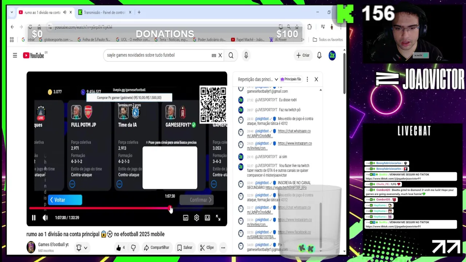Open video player settings gear
The height and width of the screenshot is (262, 466).
(x=197, y=218)
